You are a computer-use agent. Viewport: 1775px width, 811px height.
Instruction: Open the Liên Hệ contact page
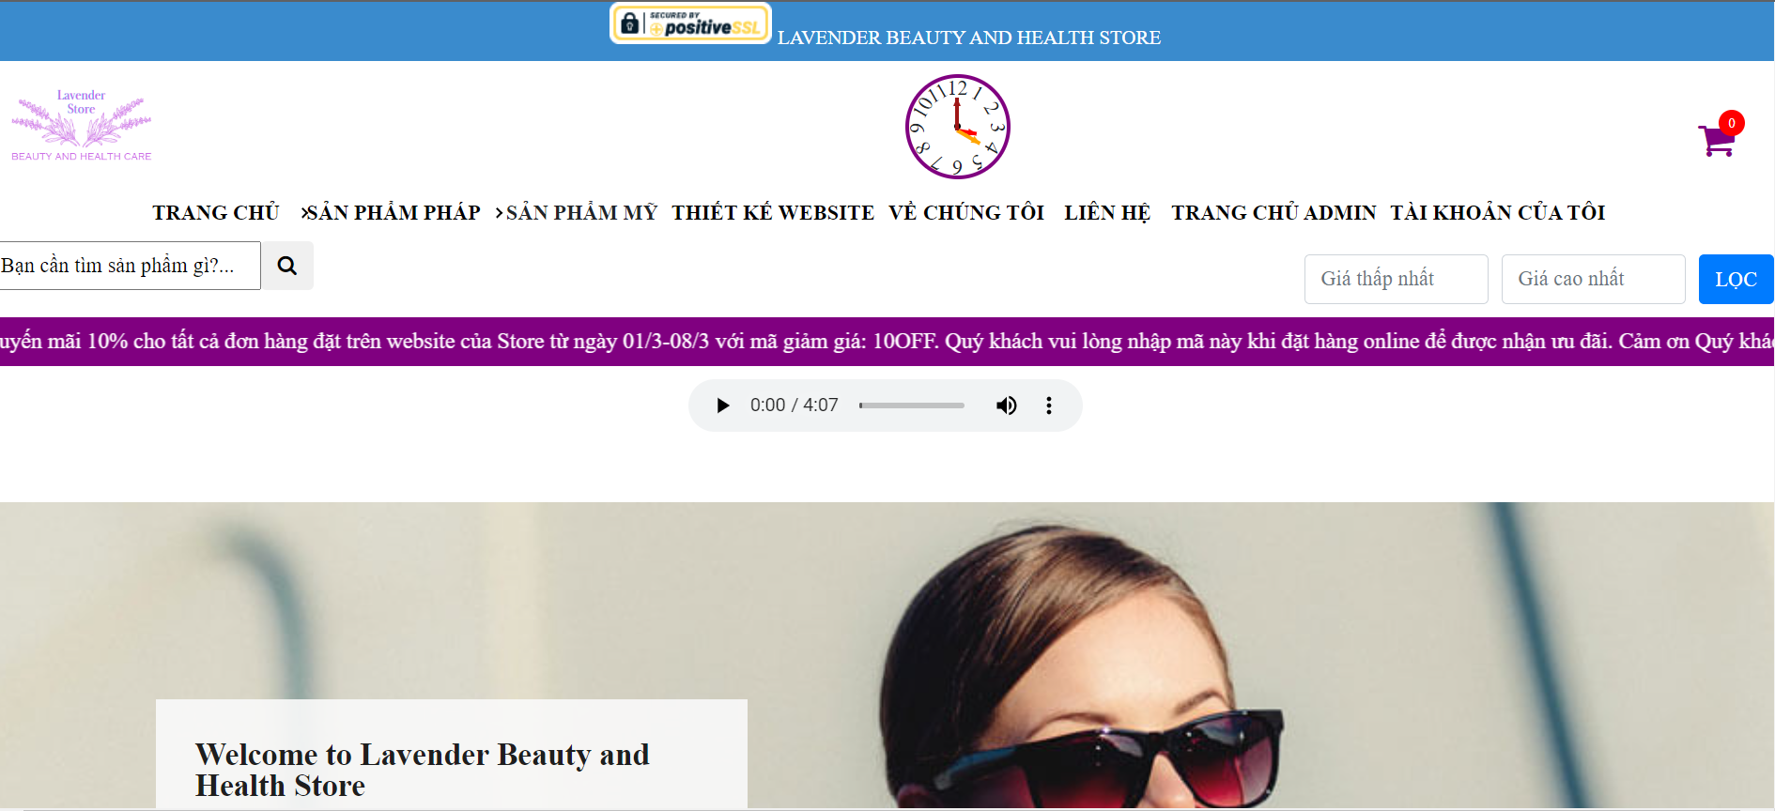[1107, 213]
